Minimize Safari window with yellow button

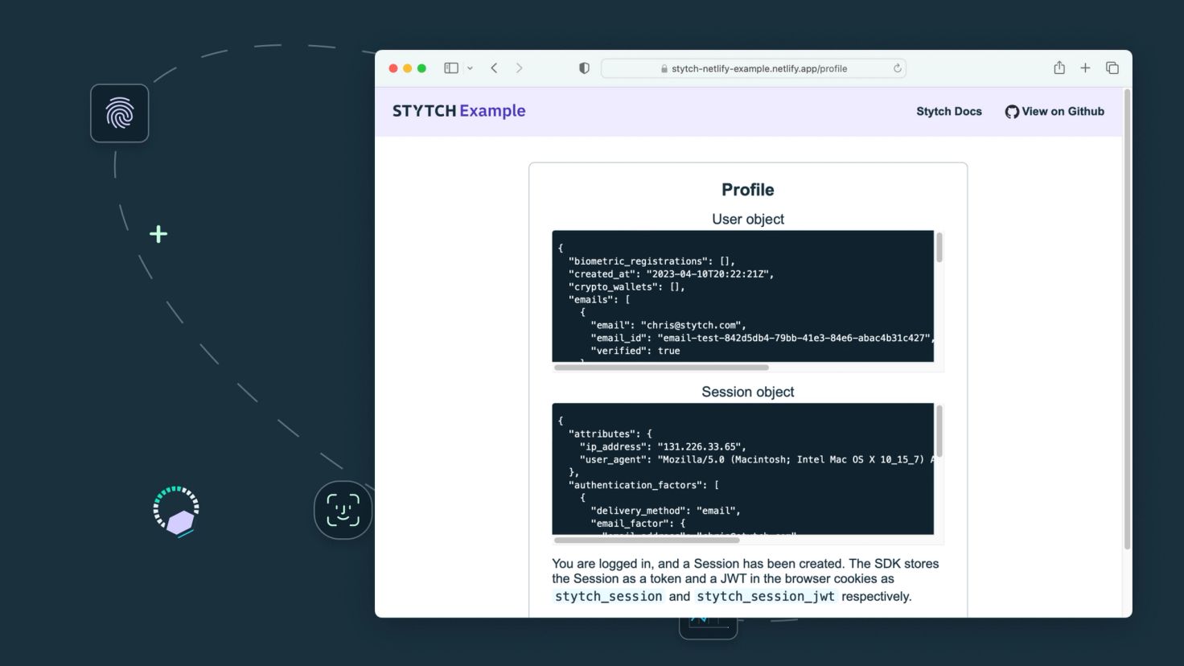coord(408,68)
